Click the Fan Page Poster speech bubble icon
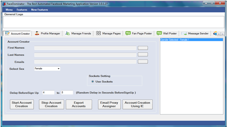The width and height of the screenshot is (228, 127). (128, 33)
